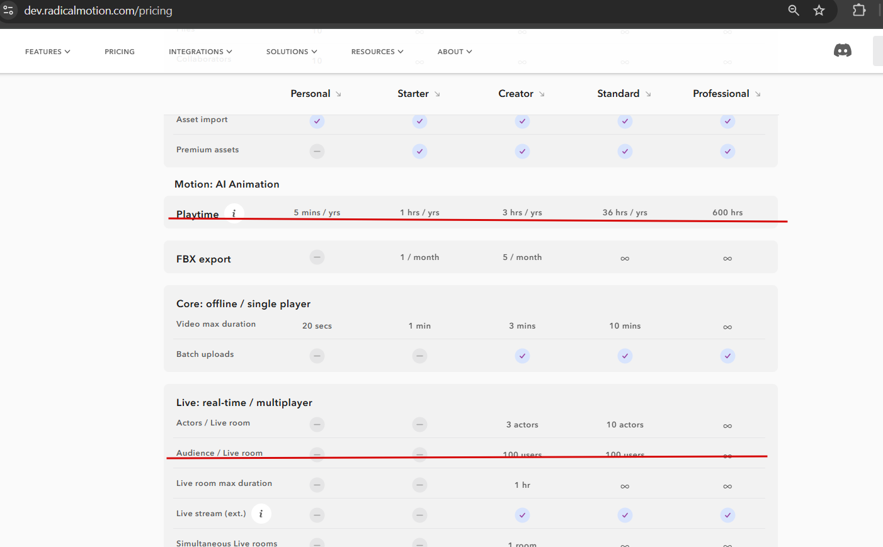Click Live: real-time / multiplayer heading
883x547 pixels.
[244, 402]
